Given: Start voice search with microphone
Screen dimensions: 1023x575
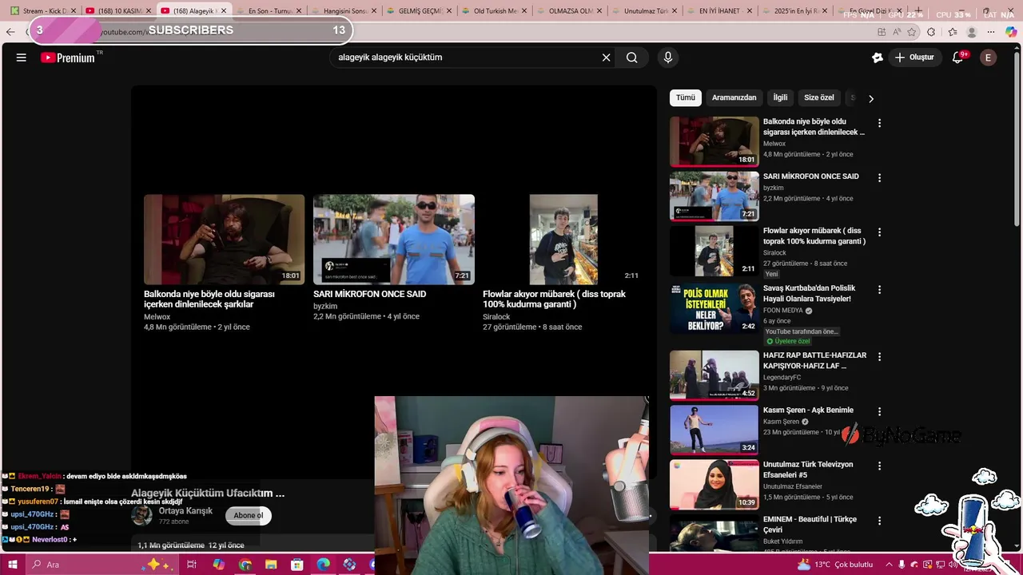Looking at the screenshot, I should pyautogui.click(x=668, y=57).
